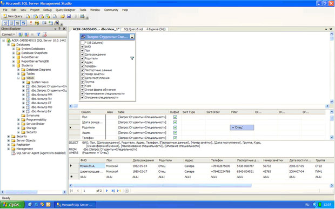Viewport: 335px width, 209px height.
Task: Uncheck Output checkbox for the Адрес row
Action: click(175, 133)
